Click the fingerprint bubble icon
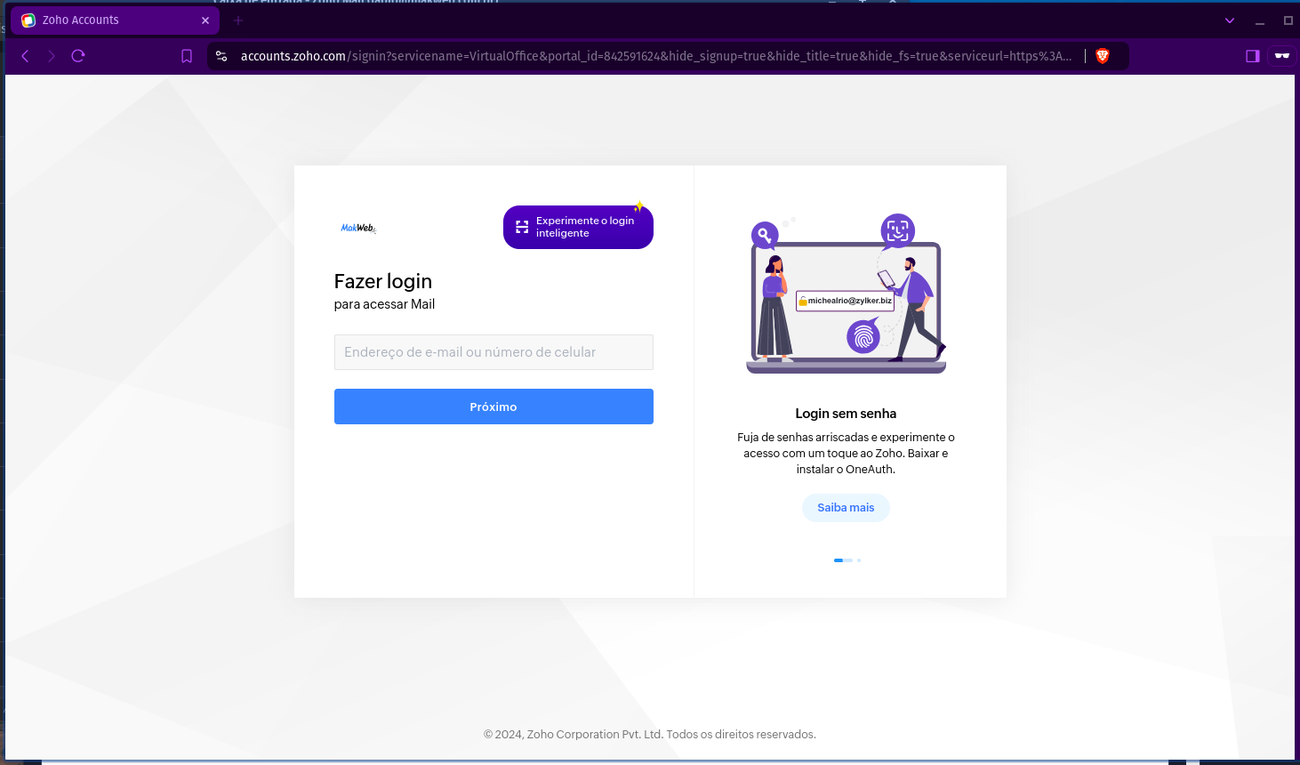 863,336
